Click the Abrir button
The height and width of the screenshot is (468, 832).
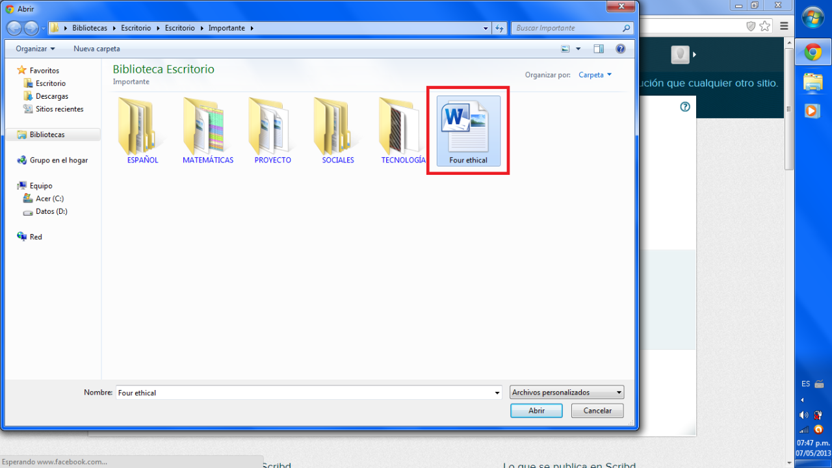click(x=536, y=411)
